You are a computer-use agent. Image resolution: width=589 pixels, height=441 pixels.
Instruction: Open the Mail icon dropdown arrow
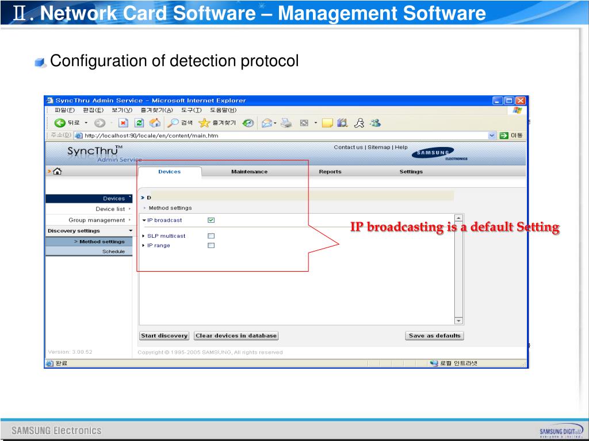point(275,123)
